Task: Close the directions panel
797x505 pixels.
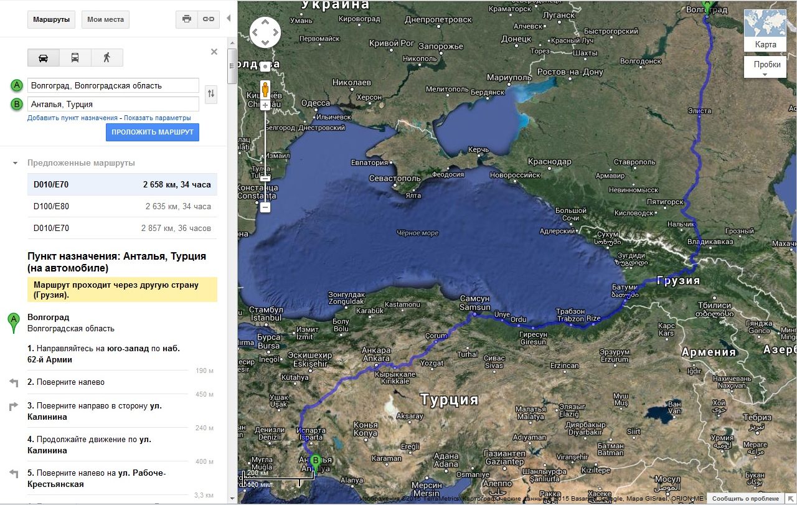Action: tap(214, 52)
